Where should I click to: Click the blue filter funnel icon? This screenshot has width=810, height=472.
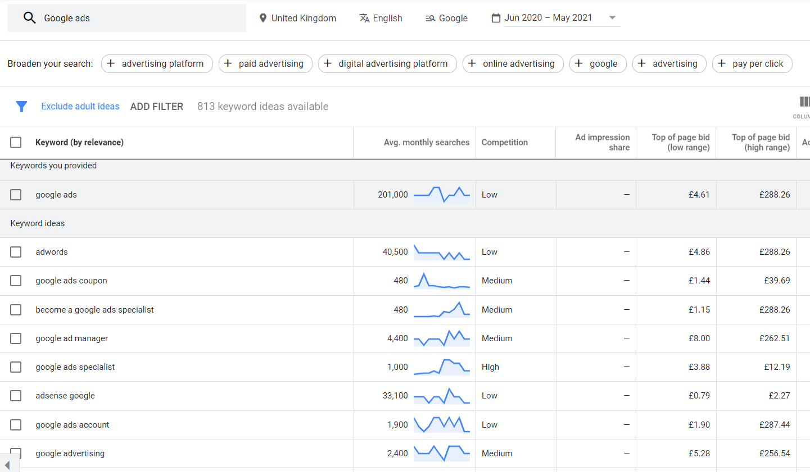click(x=21, y=107)
